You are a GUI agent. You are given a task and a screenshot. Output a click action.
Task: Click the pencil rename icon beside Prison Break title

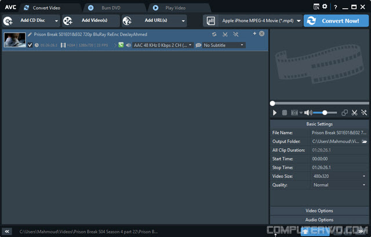[30, 34]
